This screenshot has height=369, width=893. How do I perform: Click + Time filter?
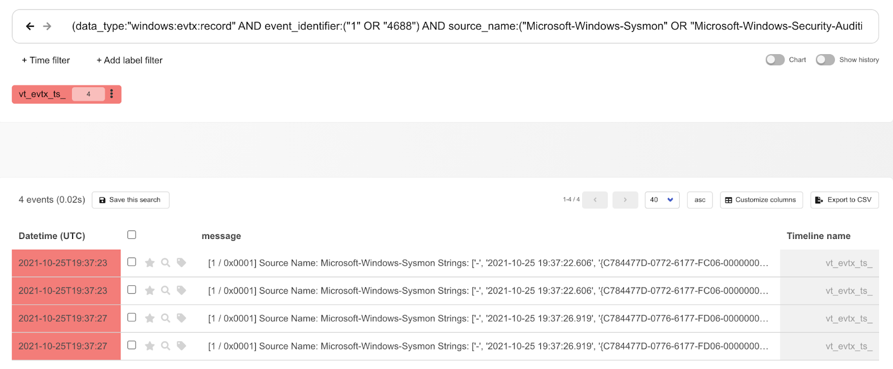(46, 60)
